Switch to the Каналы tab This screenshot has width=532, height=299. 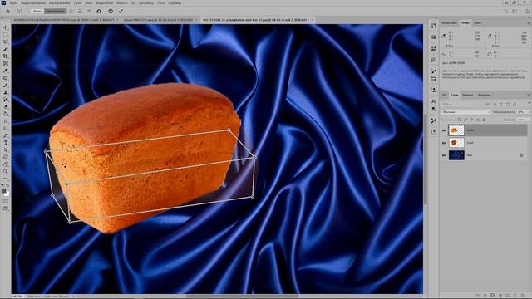click(467, 95)
